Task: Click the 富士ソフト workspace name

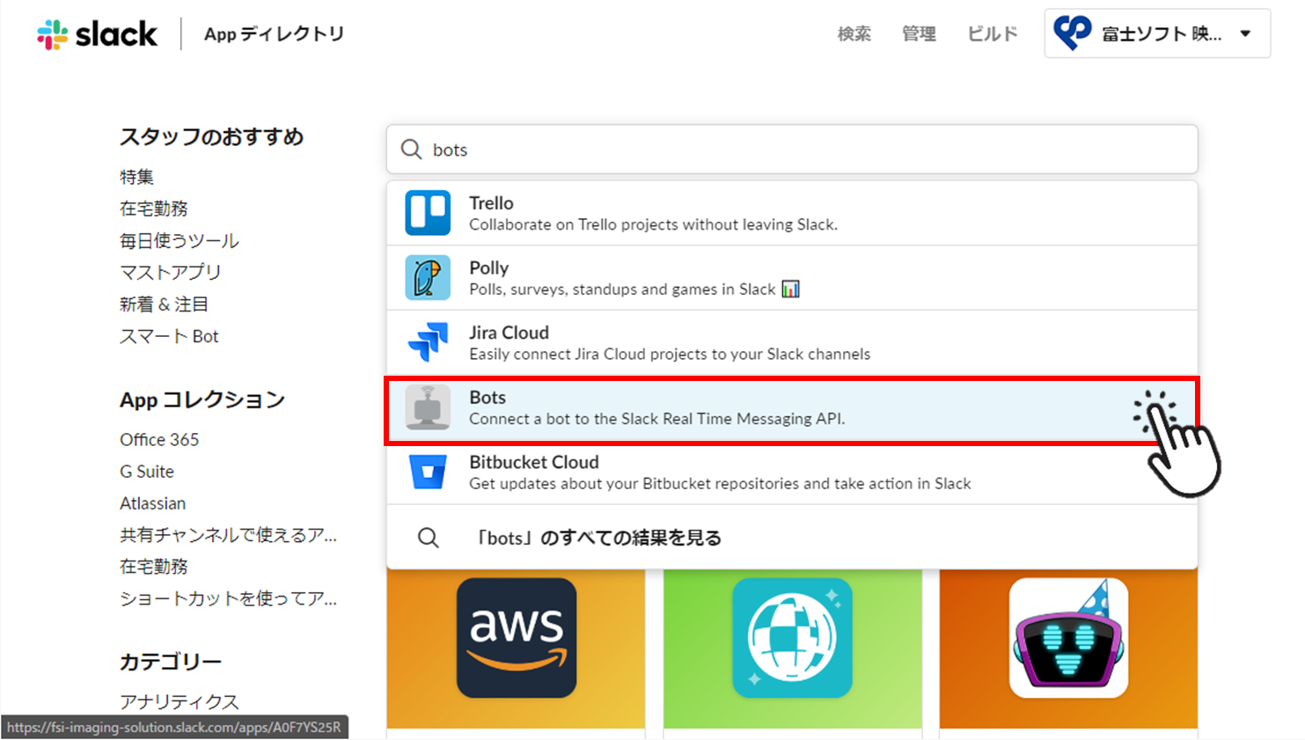Action: coord(1162,34)
